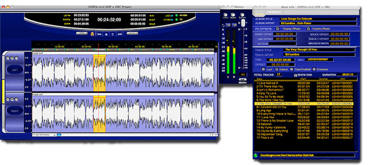The width and height of the screenshot is (372, 165).
Task: Click the green Dither indicator in display
Action: (176, 20)
